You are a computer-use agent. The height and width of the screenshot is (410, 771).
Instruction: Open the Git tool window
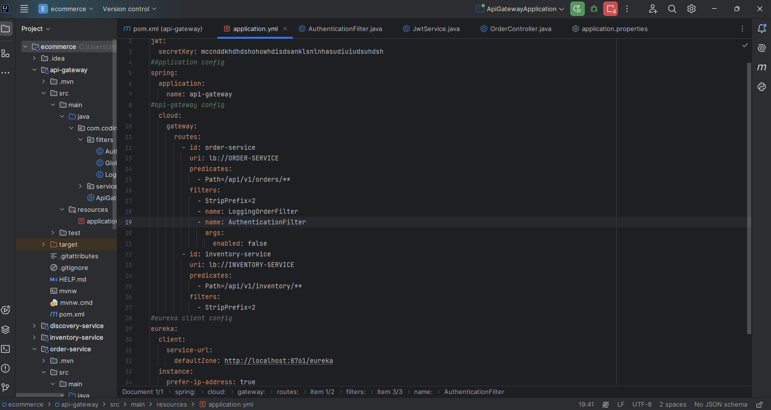click(6, 387)
